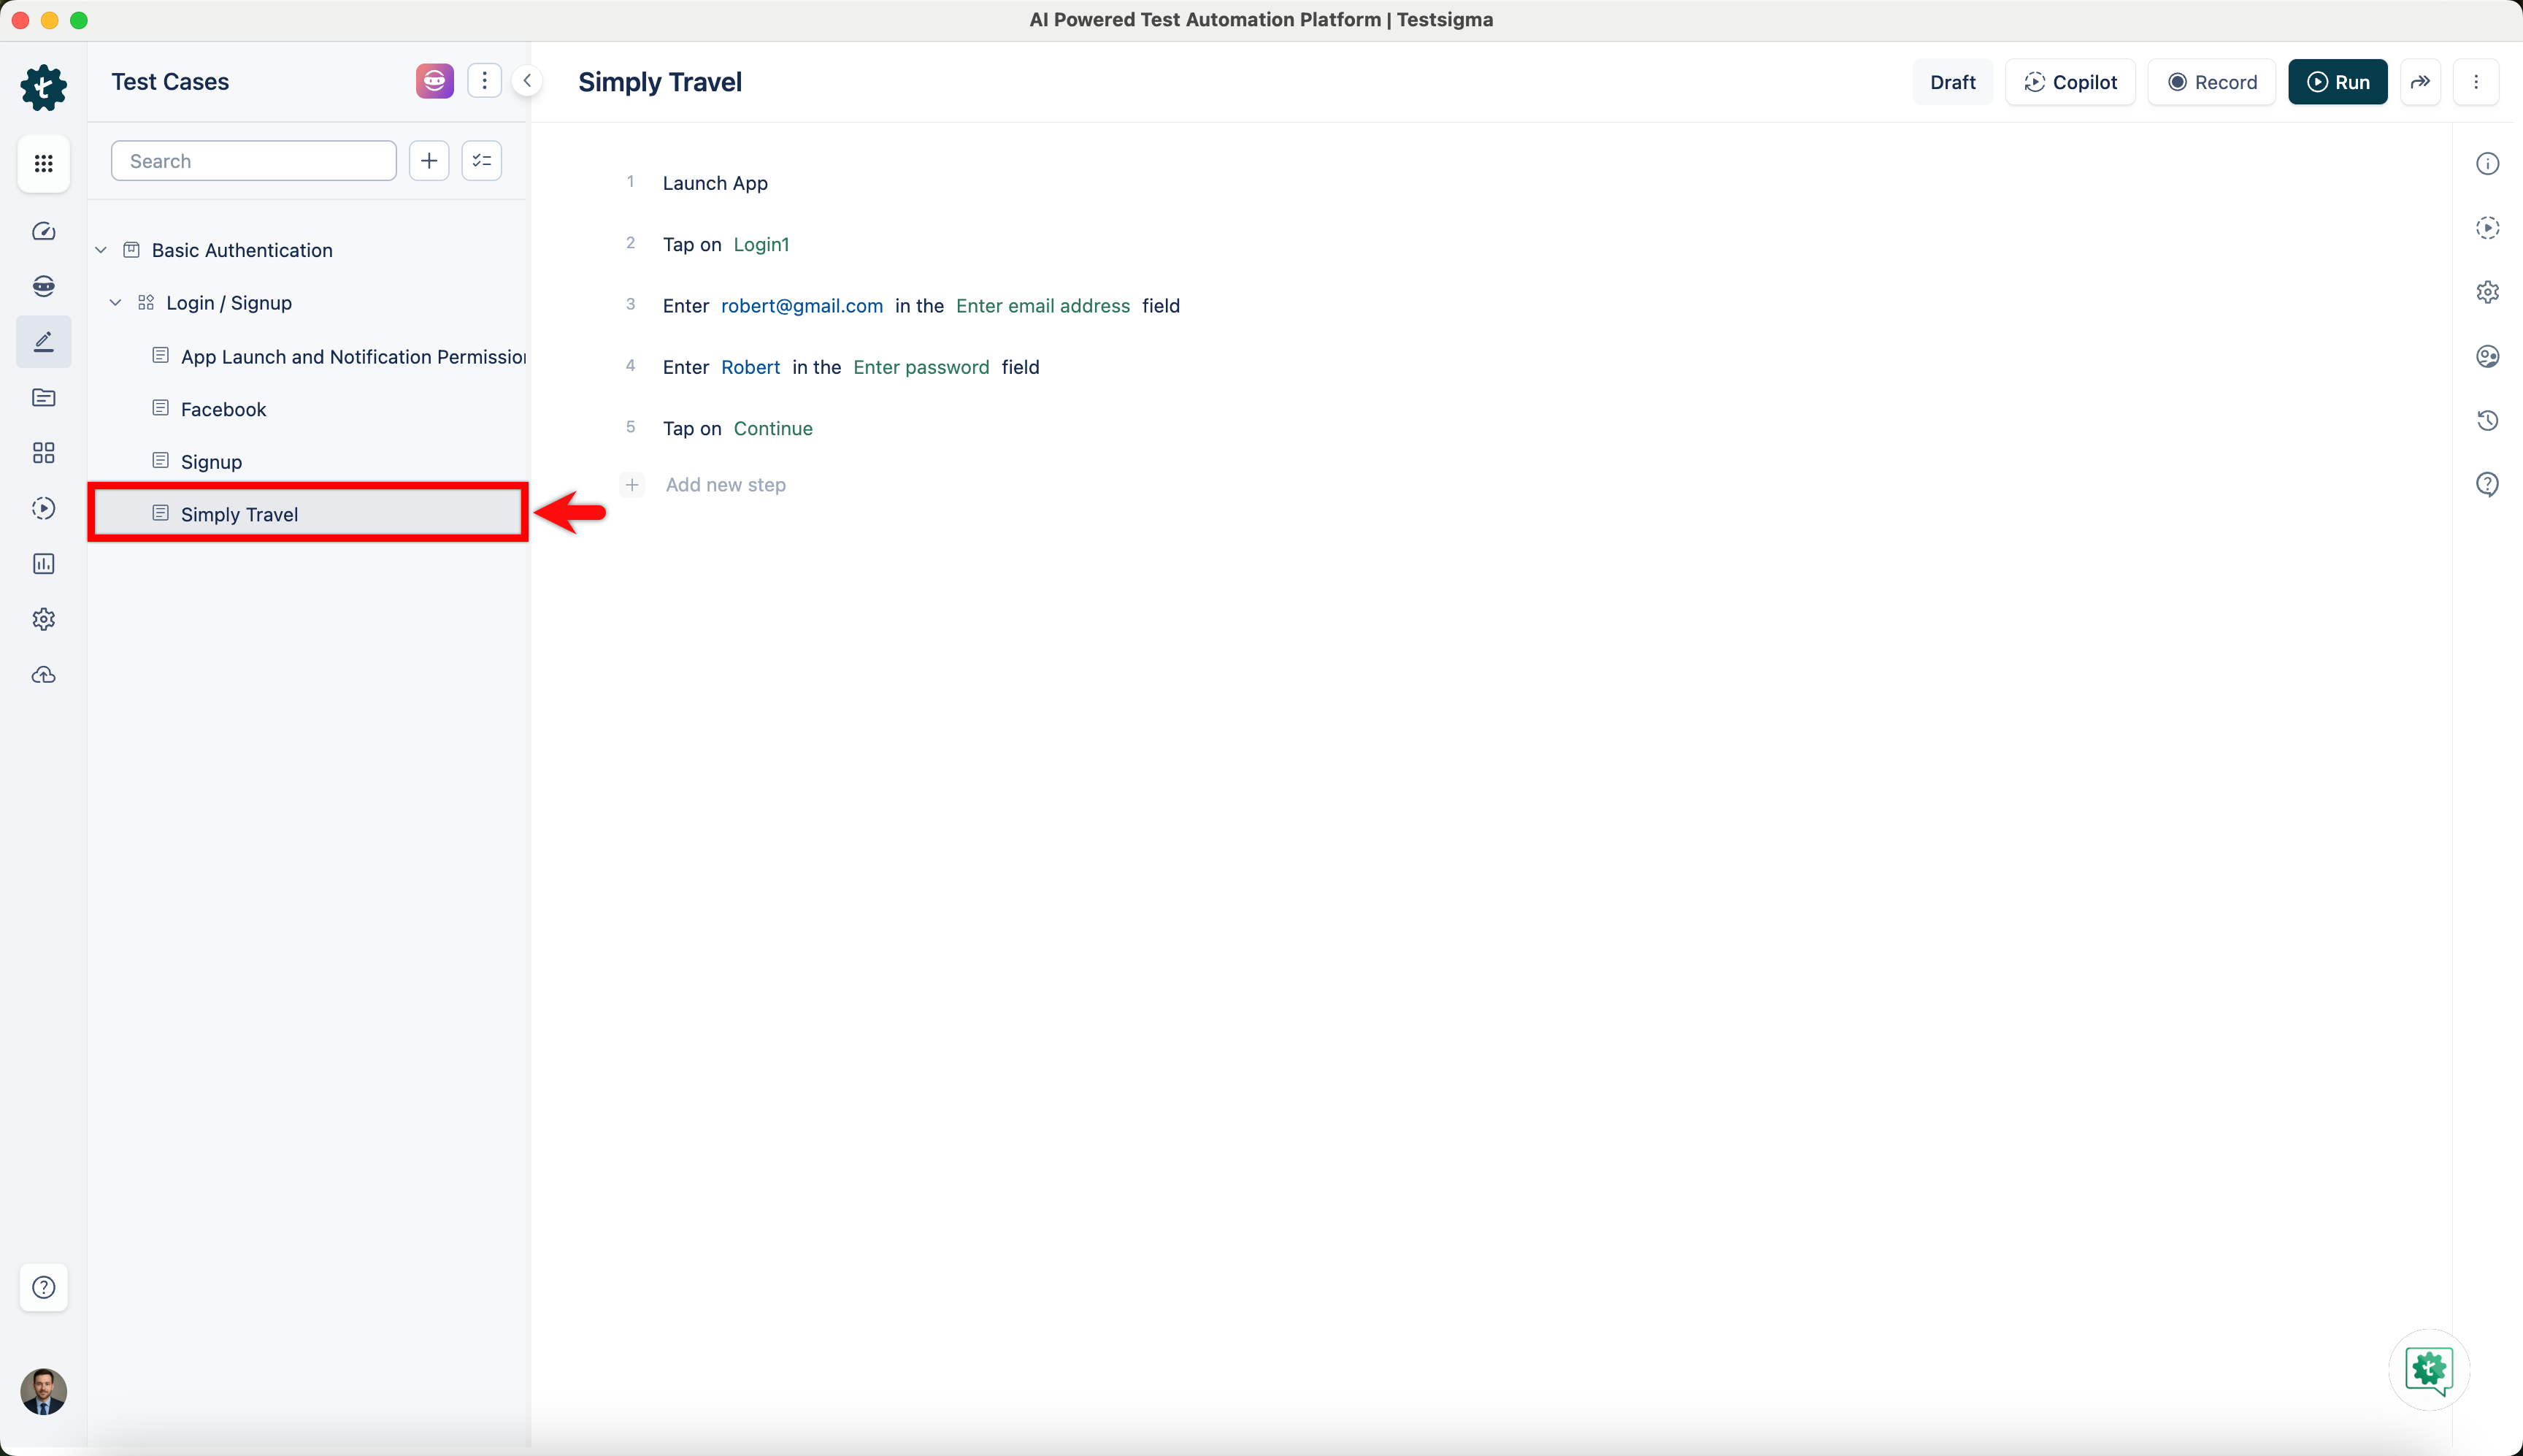Screen dimensions: 2523x1456
Task: Open the Copilot robot icon in left sidebar
Action: (44, 286)
